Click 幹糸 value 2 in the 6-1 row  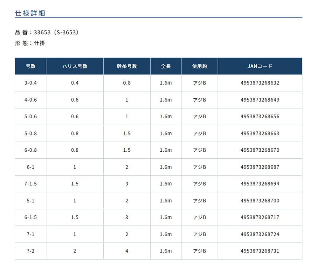click(x=127, y=167)
